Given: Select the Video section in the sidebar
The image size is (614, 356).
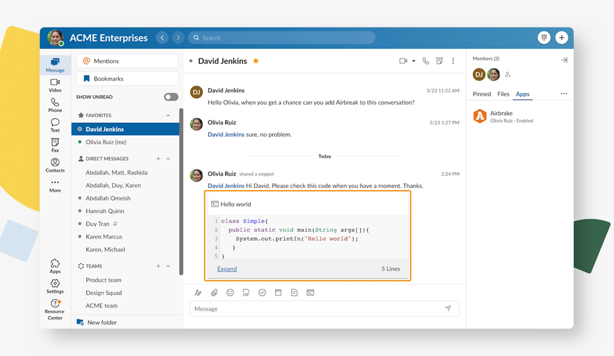Looking at the screenshot, I should point(55,84).
